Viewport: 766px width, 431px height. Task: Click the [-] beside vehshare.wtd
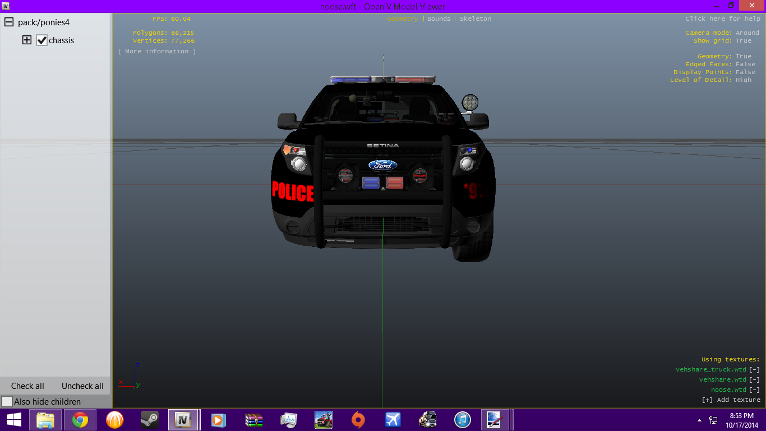pyautogui.click(x=754, y=379)
